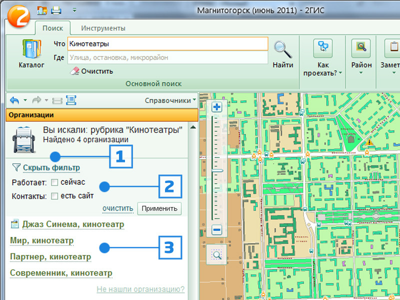
Task: Click into the Где location field
Action: pos(167,57)
